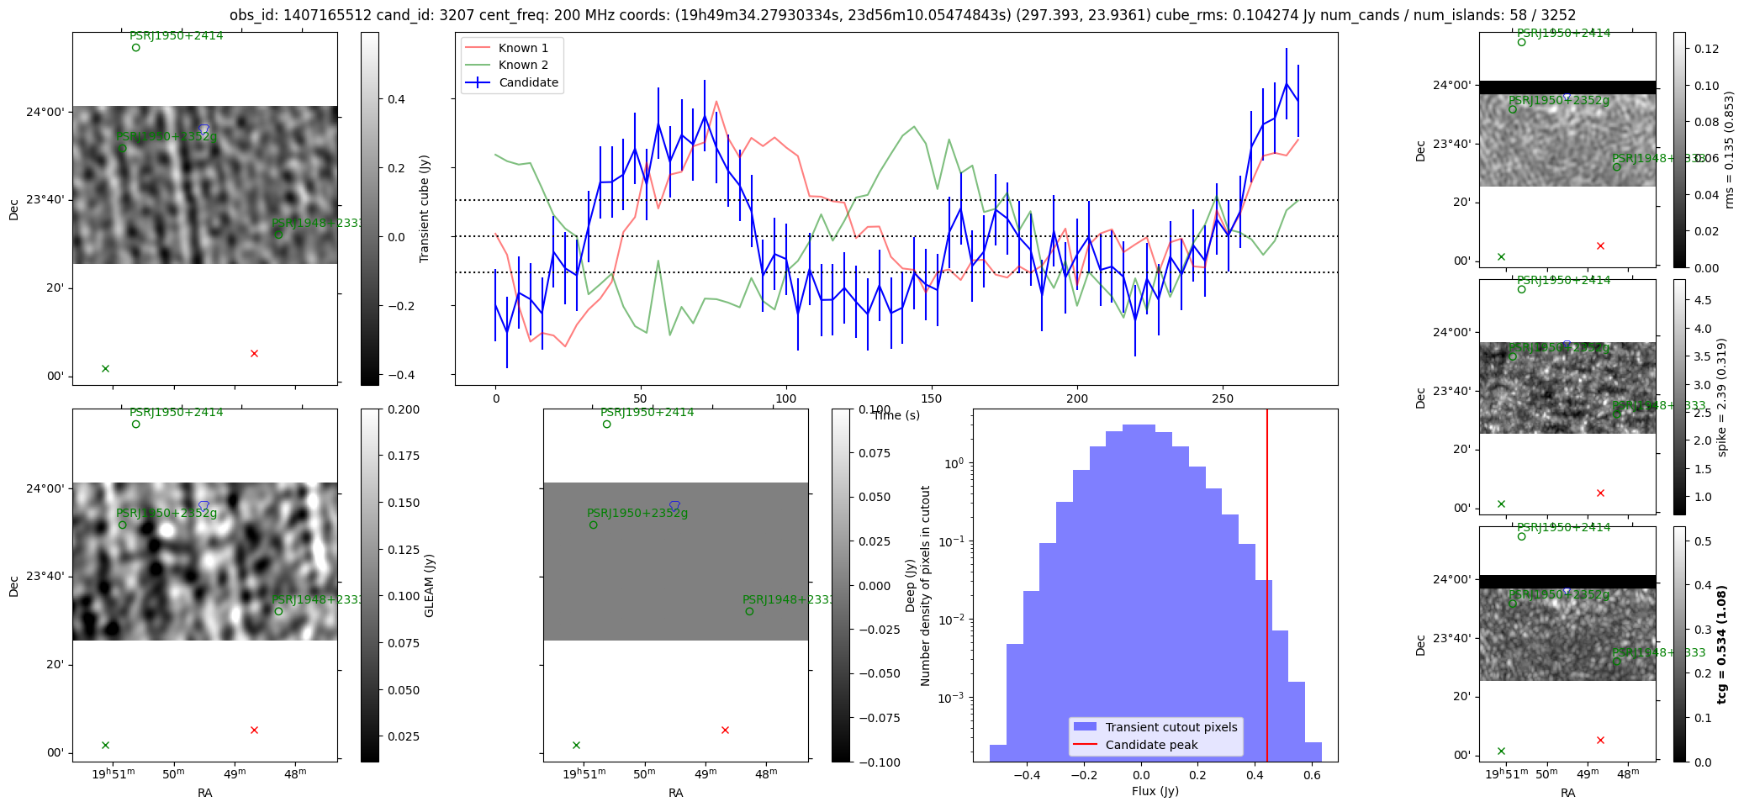Screen dimensions: 1744x807
Task: Click the Transient cutout pixels legend swatch
Action: [x=1086, y=727]
